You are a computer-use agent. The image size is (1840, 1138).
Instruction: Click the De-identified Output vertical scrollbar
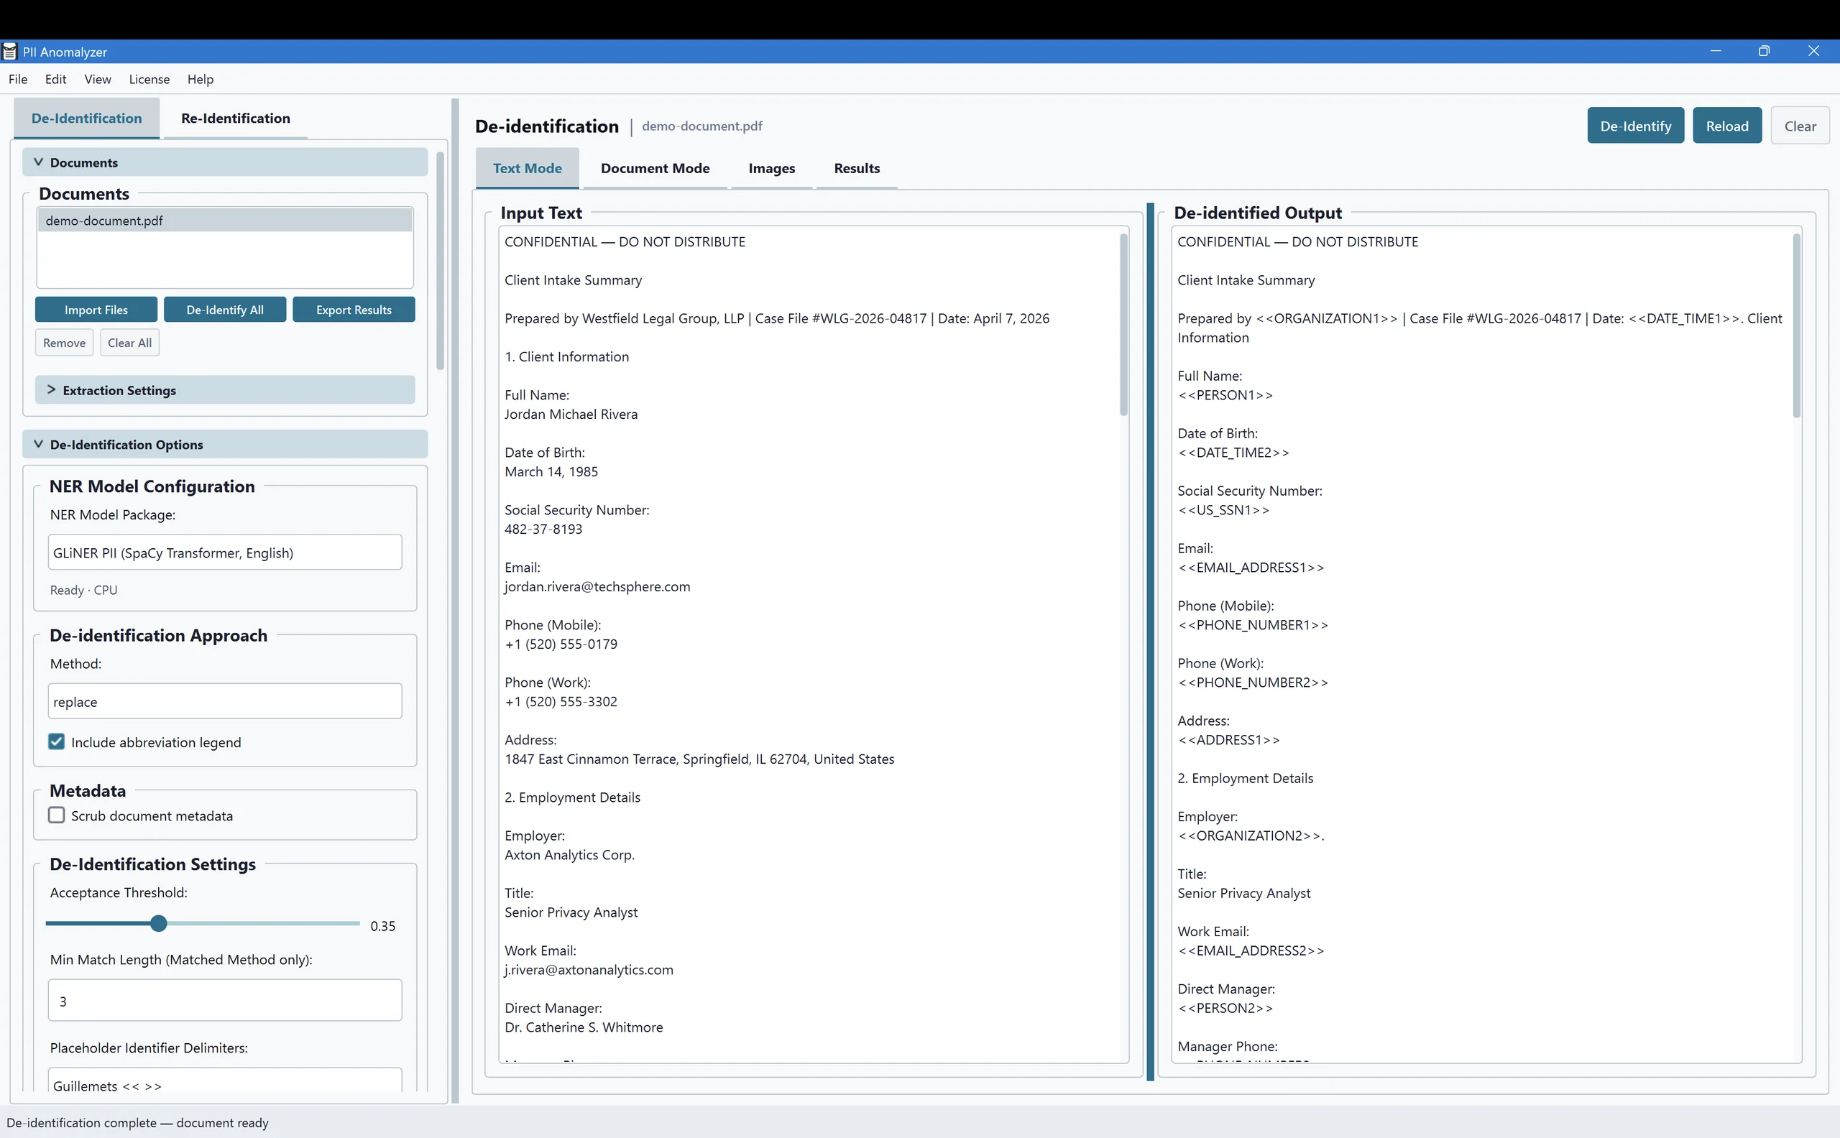1796,326
